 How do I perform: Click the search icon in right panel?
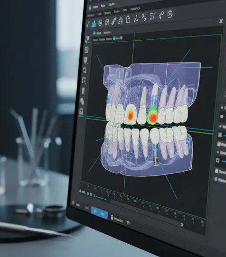pos(222,108)
